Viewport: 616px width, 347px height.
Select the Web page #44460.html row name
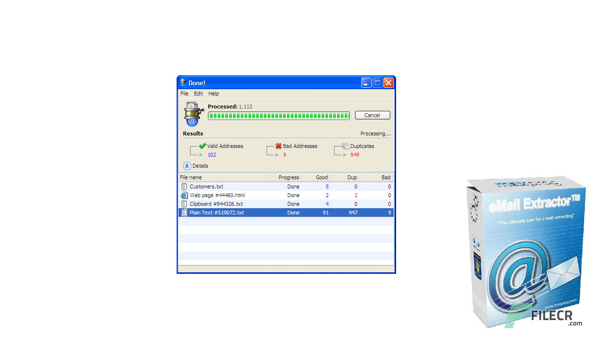217,195
